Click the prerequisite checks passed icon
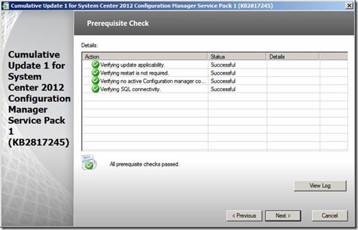 click(x=89, y=162)
